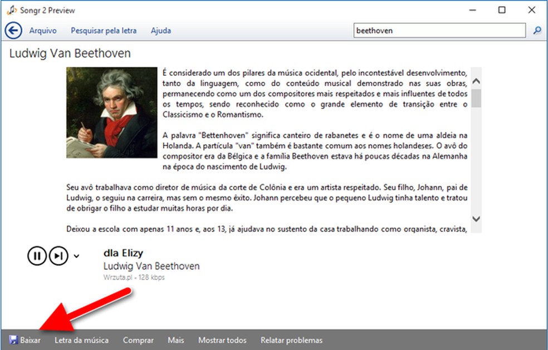Screen dimensions: 548x350
Task: Click the search field containing beethoven
Action: tap(439, 31)
